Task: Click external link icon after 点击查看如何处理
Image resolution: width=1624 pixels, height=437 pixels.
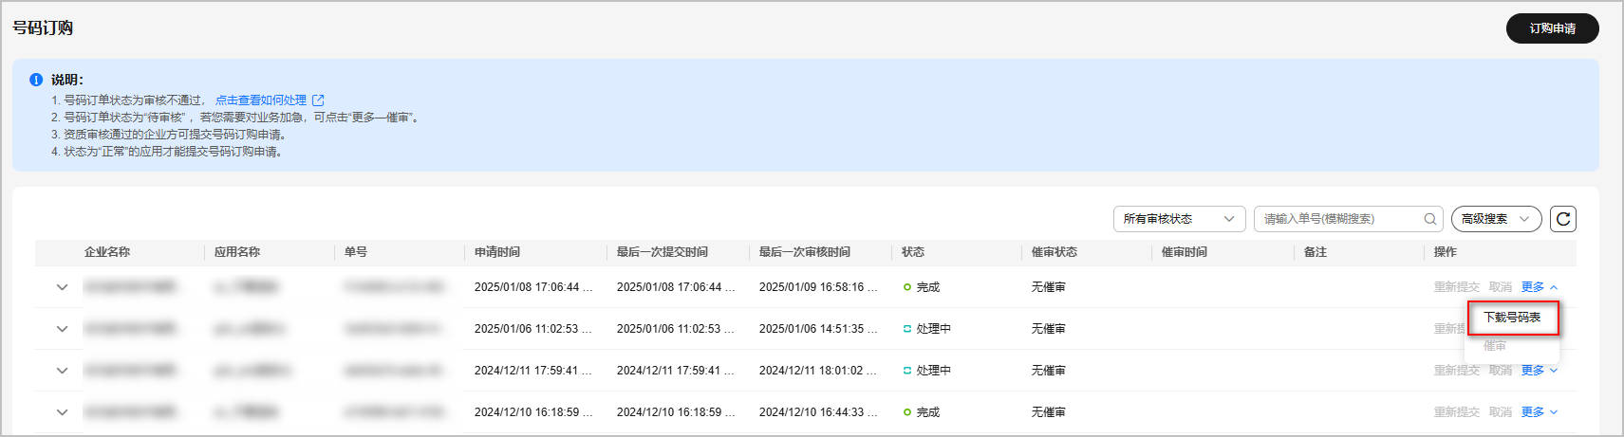Action: pyautogui.click(x=319, y=100)
